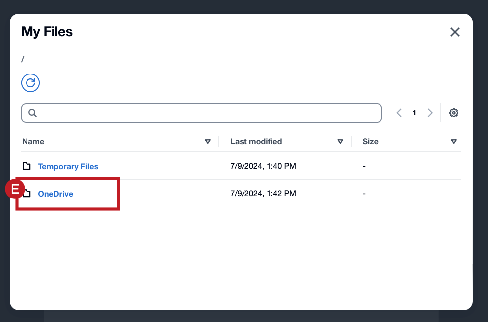The height and width of the screenshot is (322, 488).
Task: Click the Name column header
Action: 33,142
